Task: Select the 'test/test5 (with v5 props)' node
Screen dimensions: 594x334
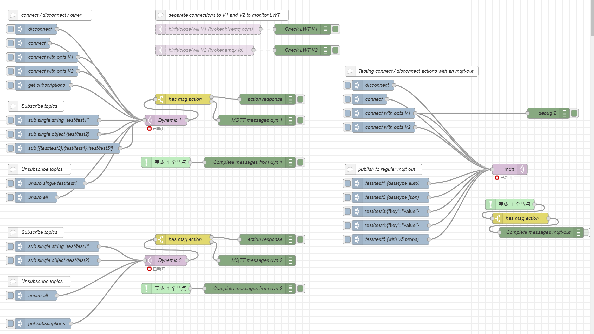Action: (x=392, y=239)
